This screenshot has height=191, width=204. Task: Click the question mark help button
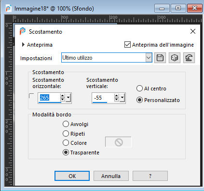click(x=150, y=176)
